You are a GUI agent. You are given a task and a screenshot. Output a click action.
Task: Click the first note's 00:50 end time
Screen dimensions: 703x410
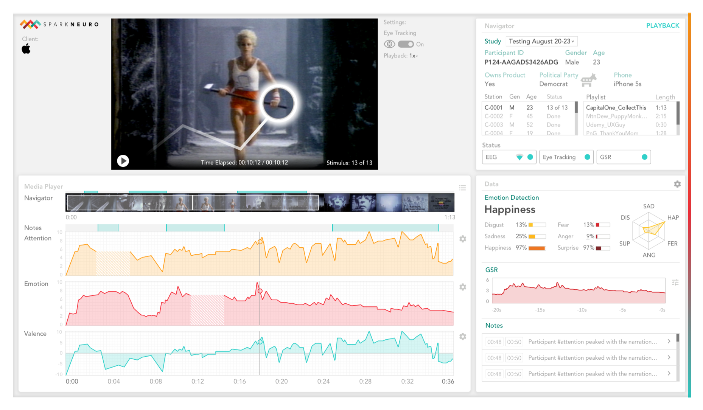pyautogui.click(x=514, y=342)
